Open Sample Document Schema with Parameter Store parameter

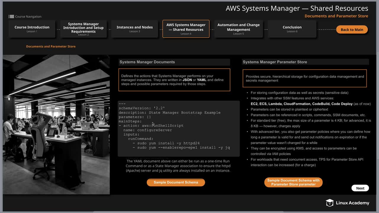coord(293,182)
